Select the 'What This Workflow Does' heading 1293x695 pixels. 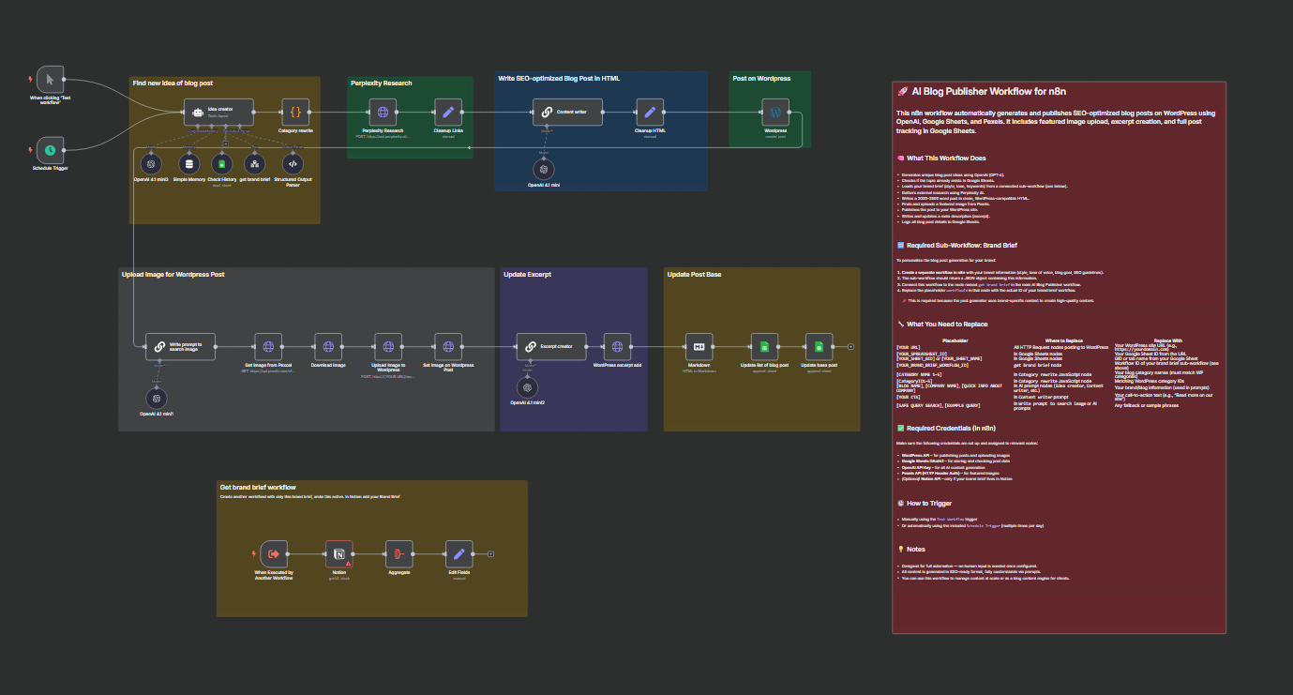[940, 159]
